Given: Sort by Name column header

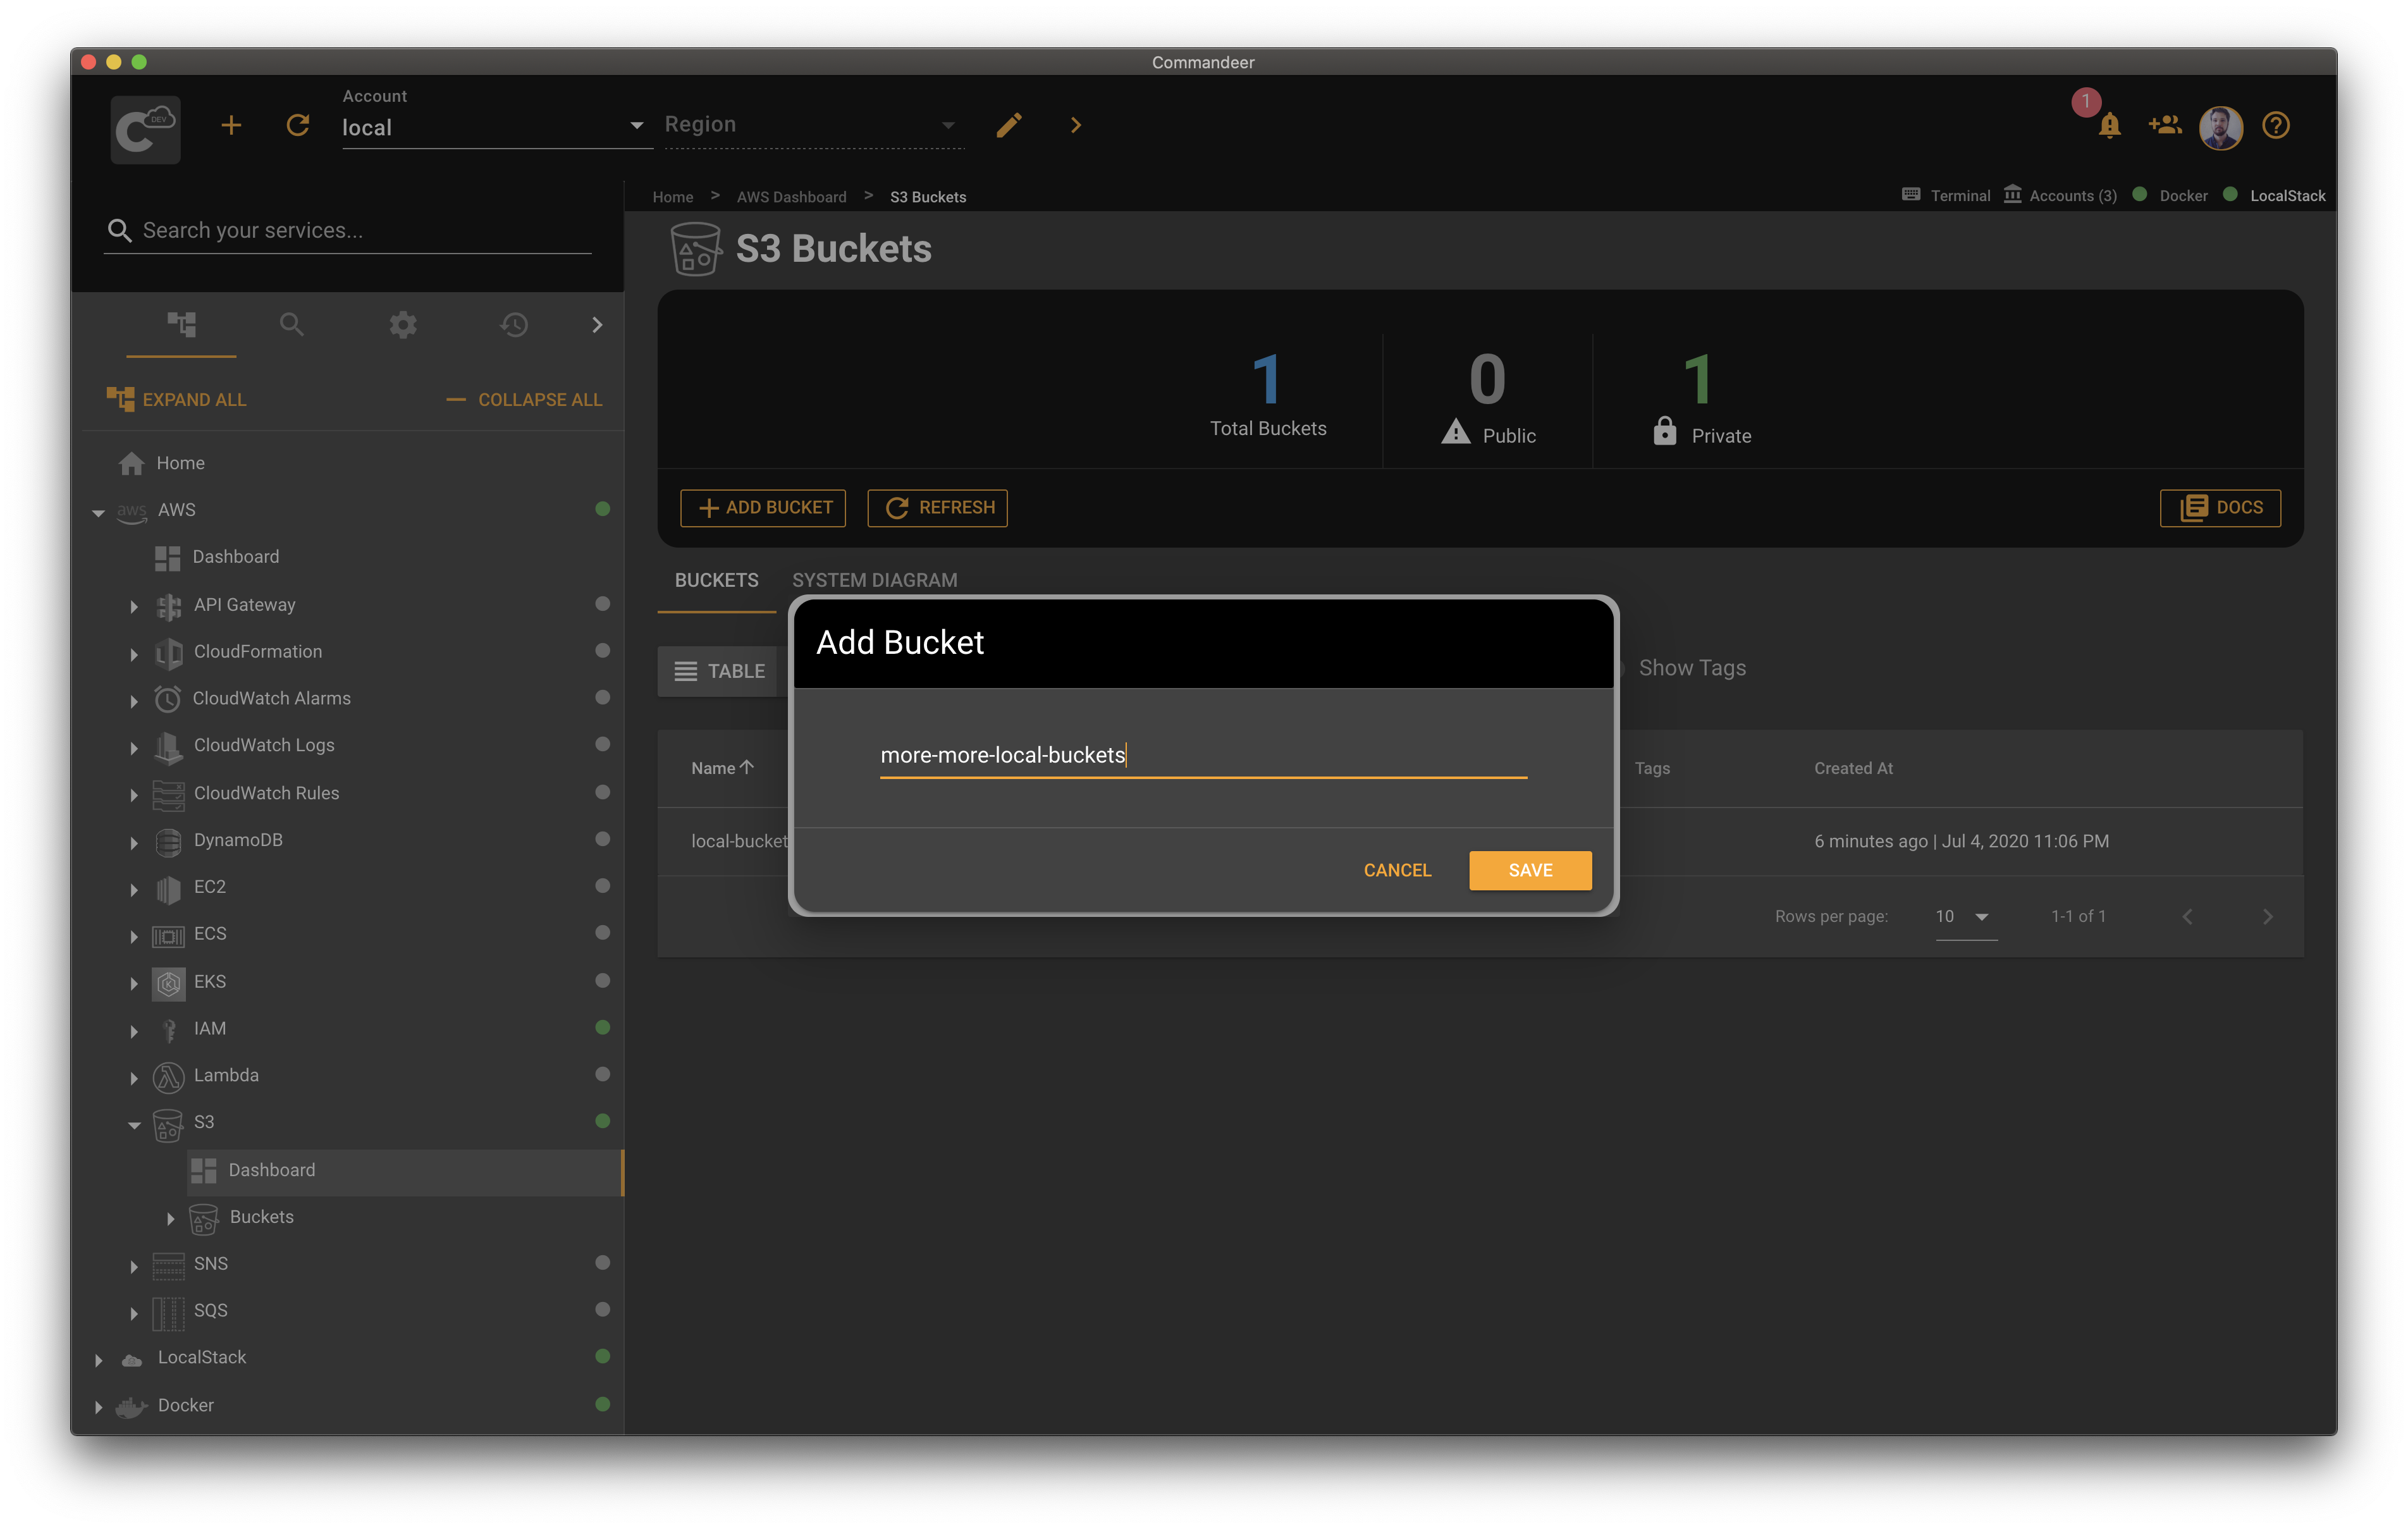Looking at the screenshot, I should [722, 767].
